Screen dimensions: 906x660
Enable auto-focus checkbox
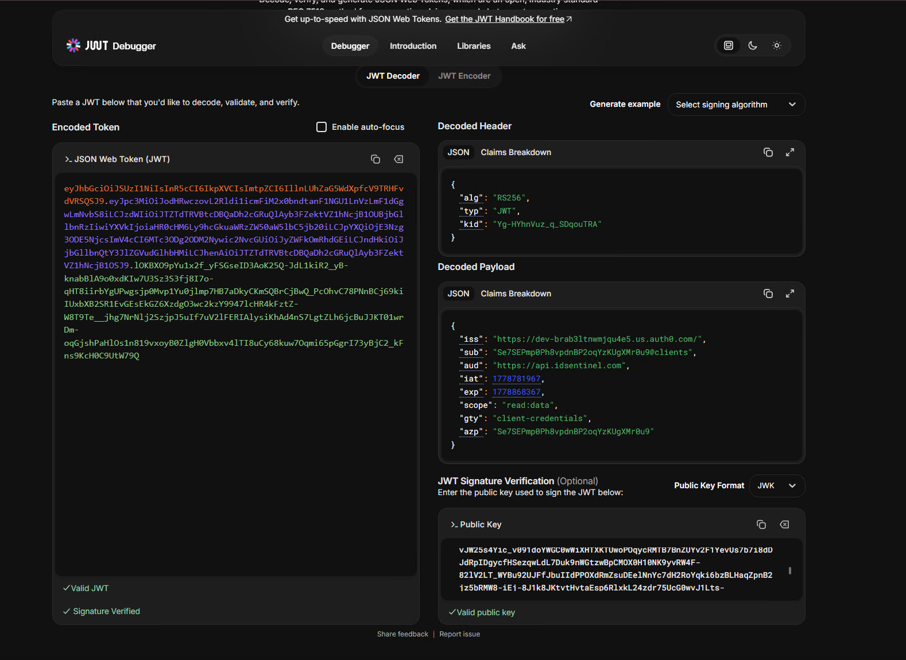coord(322,127)
